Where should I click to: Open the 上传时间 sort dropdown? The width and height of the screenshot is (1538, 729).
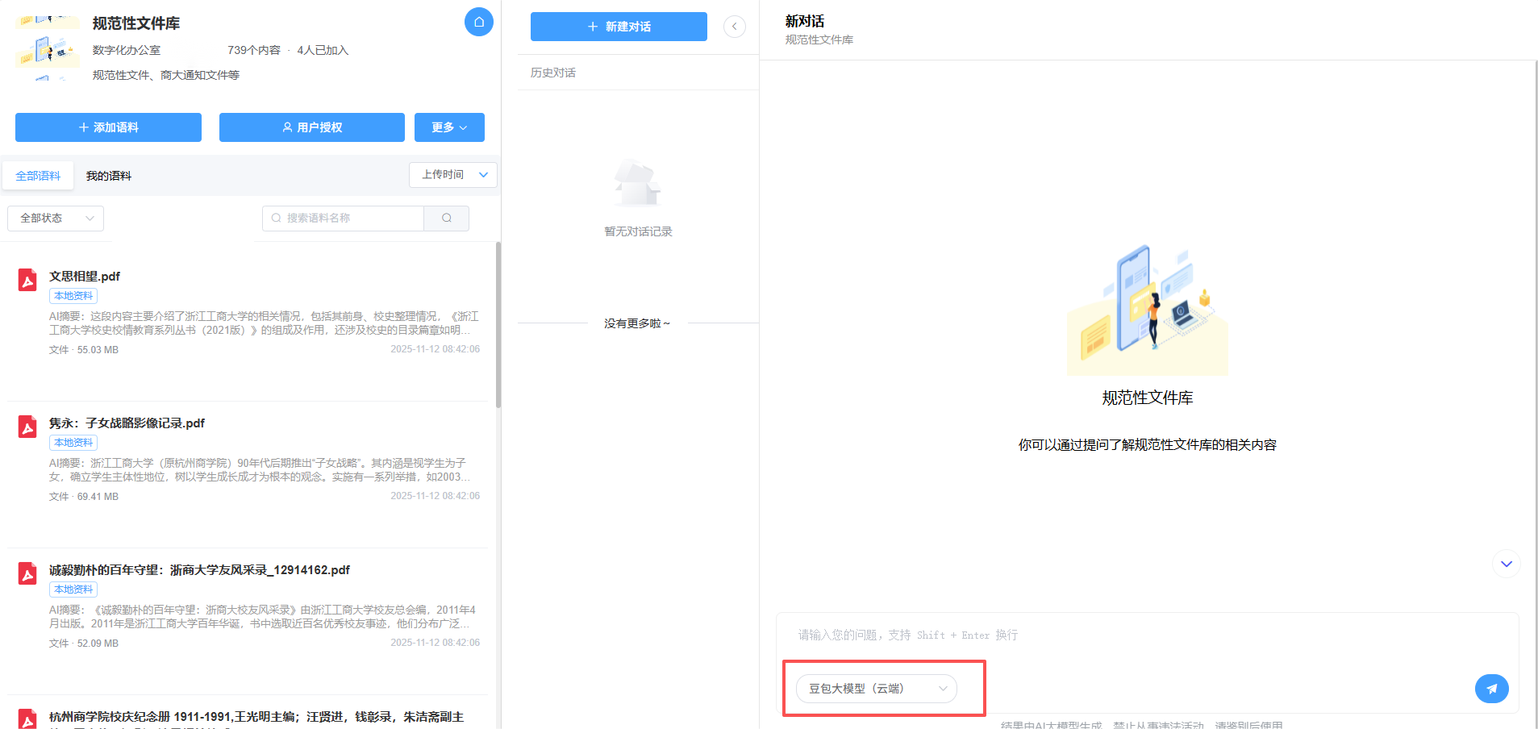(453, 175)
